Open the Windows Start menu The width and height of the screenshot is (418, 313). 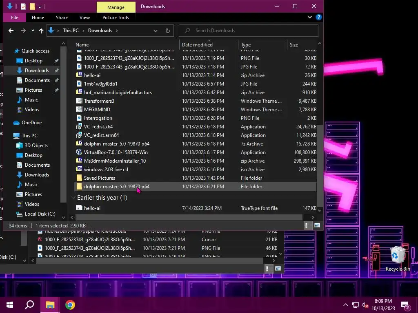(x=10, y=305)
